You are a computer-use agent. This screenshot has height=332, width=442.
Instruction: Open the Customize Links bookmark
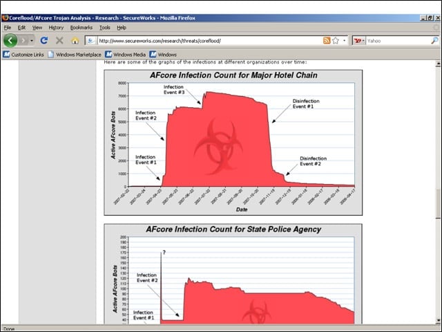click(23, 55)
